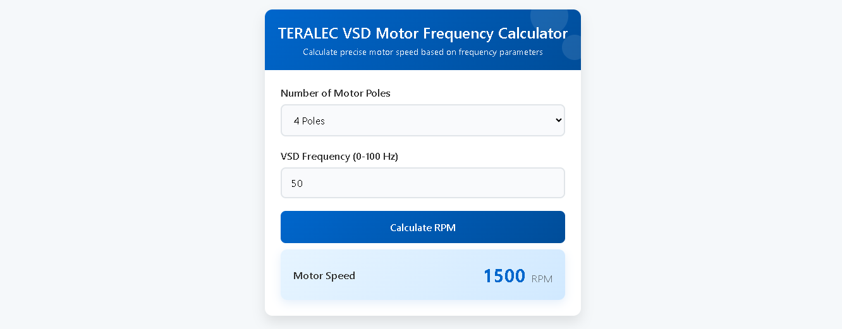The height and width of the screenshot is (329, 842).
Task: Click the words "VSD" in the header title
Action: (x=358, y=33)
